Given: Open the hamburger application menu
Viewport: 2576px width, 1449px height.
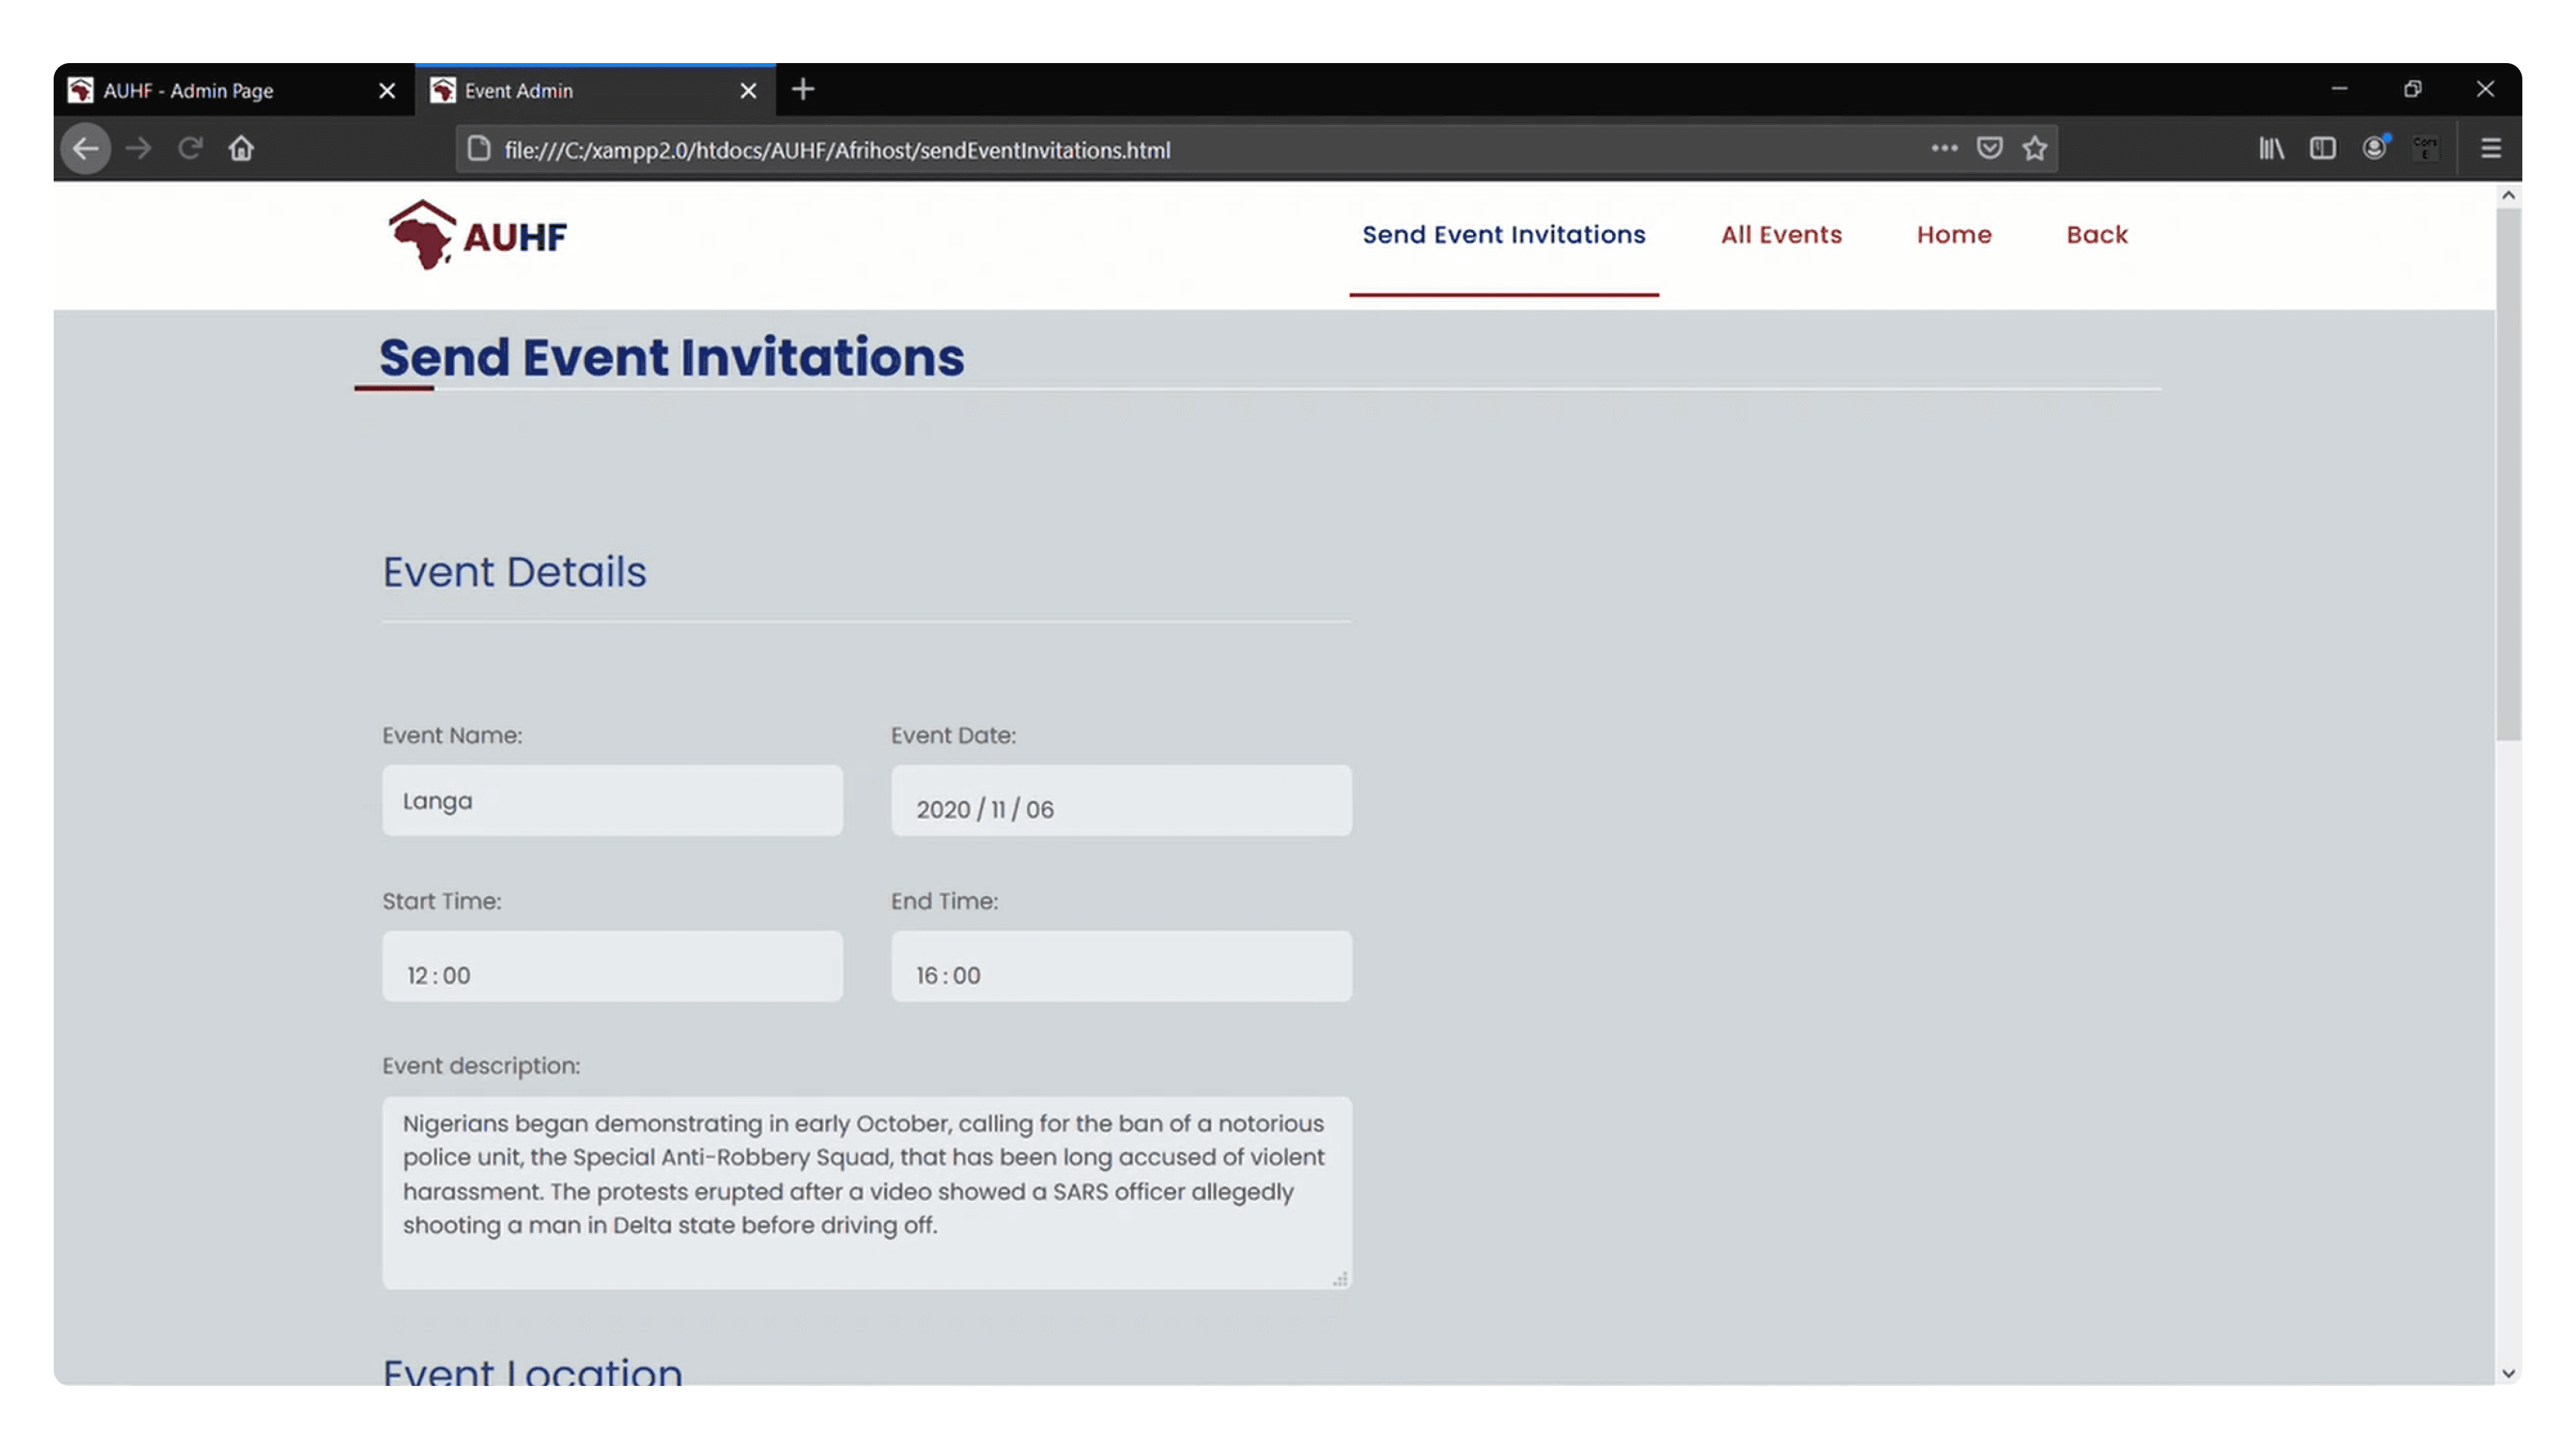Looking at the screenshot, I should [2491, 148].
